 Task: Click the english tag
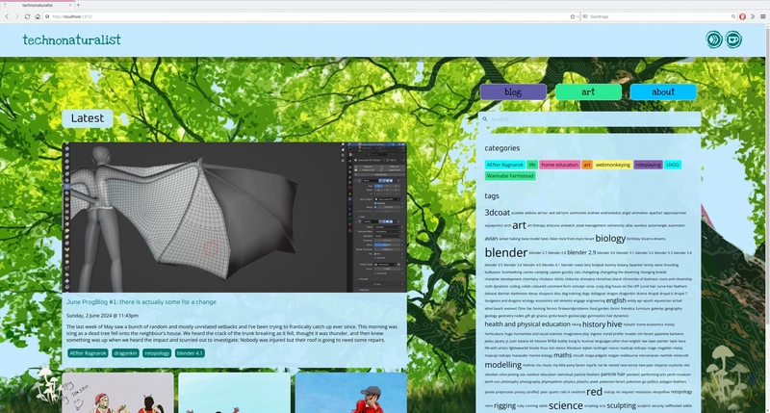(x=616, y=300)
